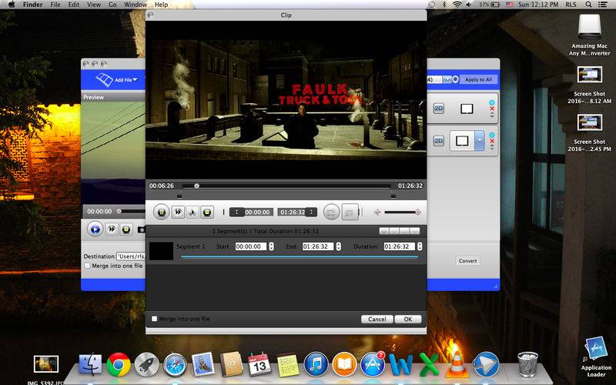Pause playback in the Clip window
This screenshot has height=385, width=616.
click(x=161, y=213)
